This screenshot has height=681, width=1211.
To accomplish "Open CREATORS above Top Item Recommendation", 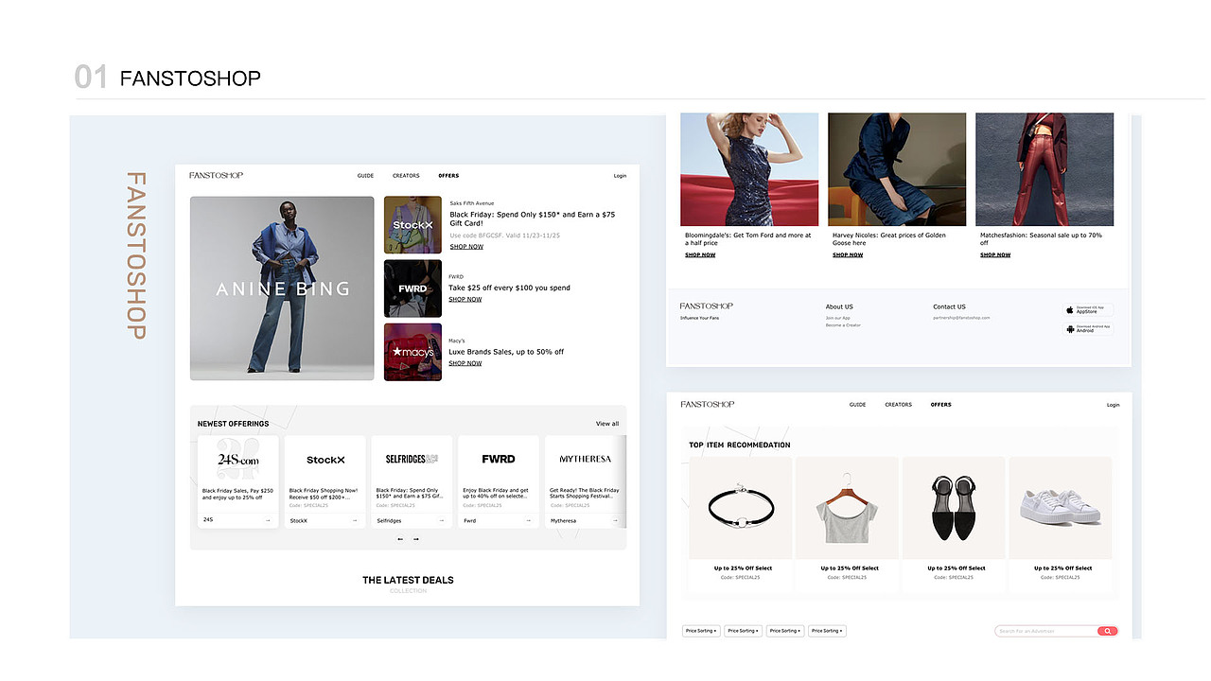I will (898, 405).
